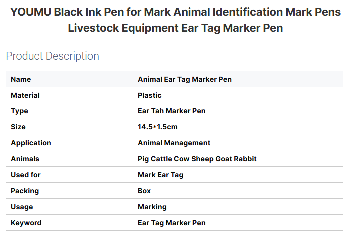Click the Plastic material value
Image resolution: width=347 pixels, height=233 pixels.
(x=150, y=95)
